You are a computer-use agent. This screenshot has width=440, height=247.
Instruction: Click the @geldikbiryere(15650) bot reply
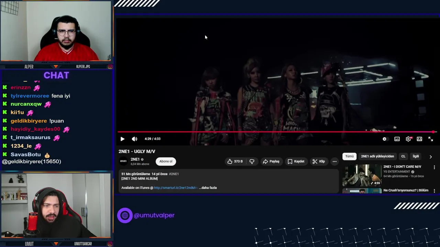click(x=32, y=161)
